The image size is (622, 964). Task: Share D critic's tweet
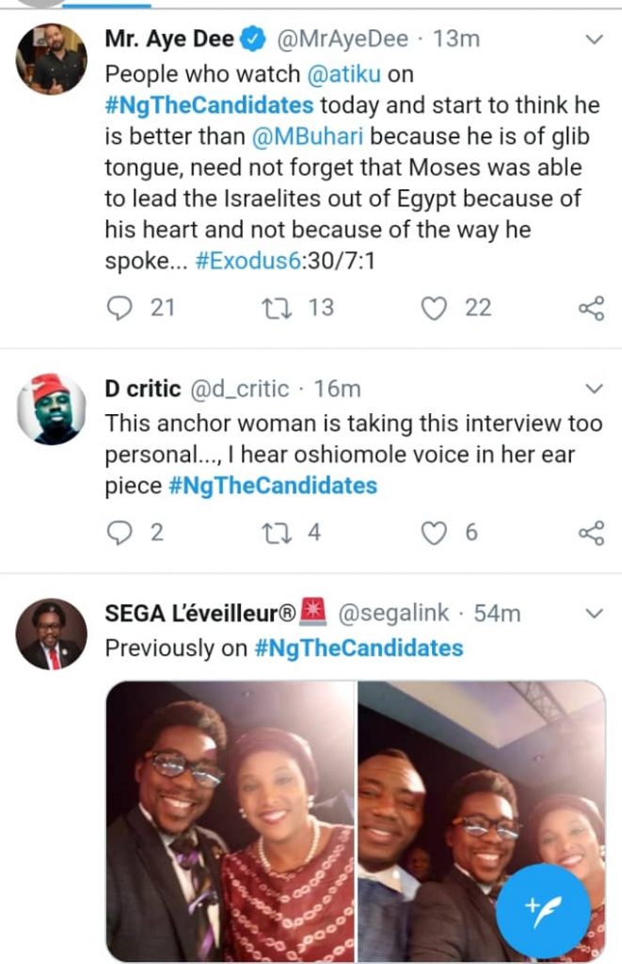click(x=591, y=533)
